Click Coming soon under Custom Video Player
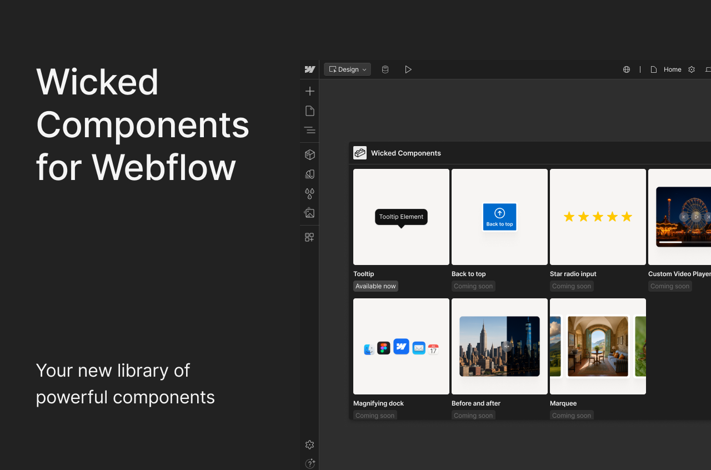 point(670,286)
